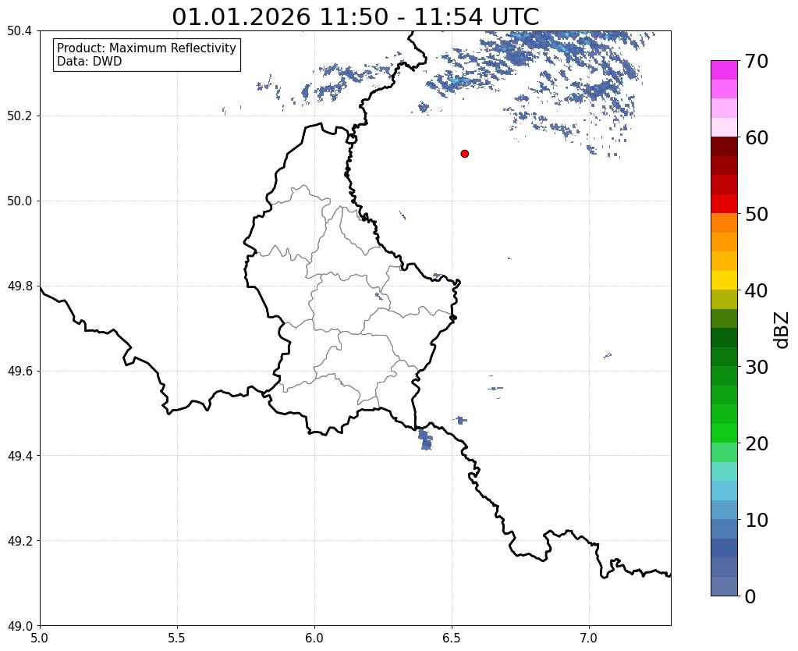Click the longitude tick label 5.0
This screenshot has height=651, width=798.
(x=40, y=639)
